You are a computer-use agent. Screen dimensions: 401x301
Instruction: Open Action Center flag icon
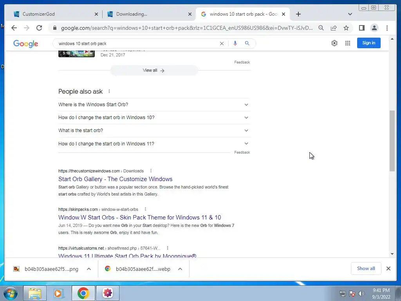(352, 294)
